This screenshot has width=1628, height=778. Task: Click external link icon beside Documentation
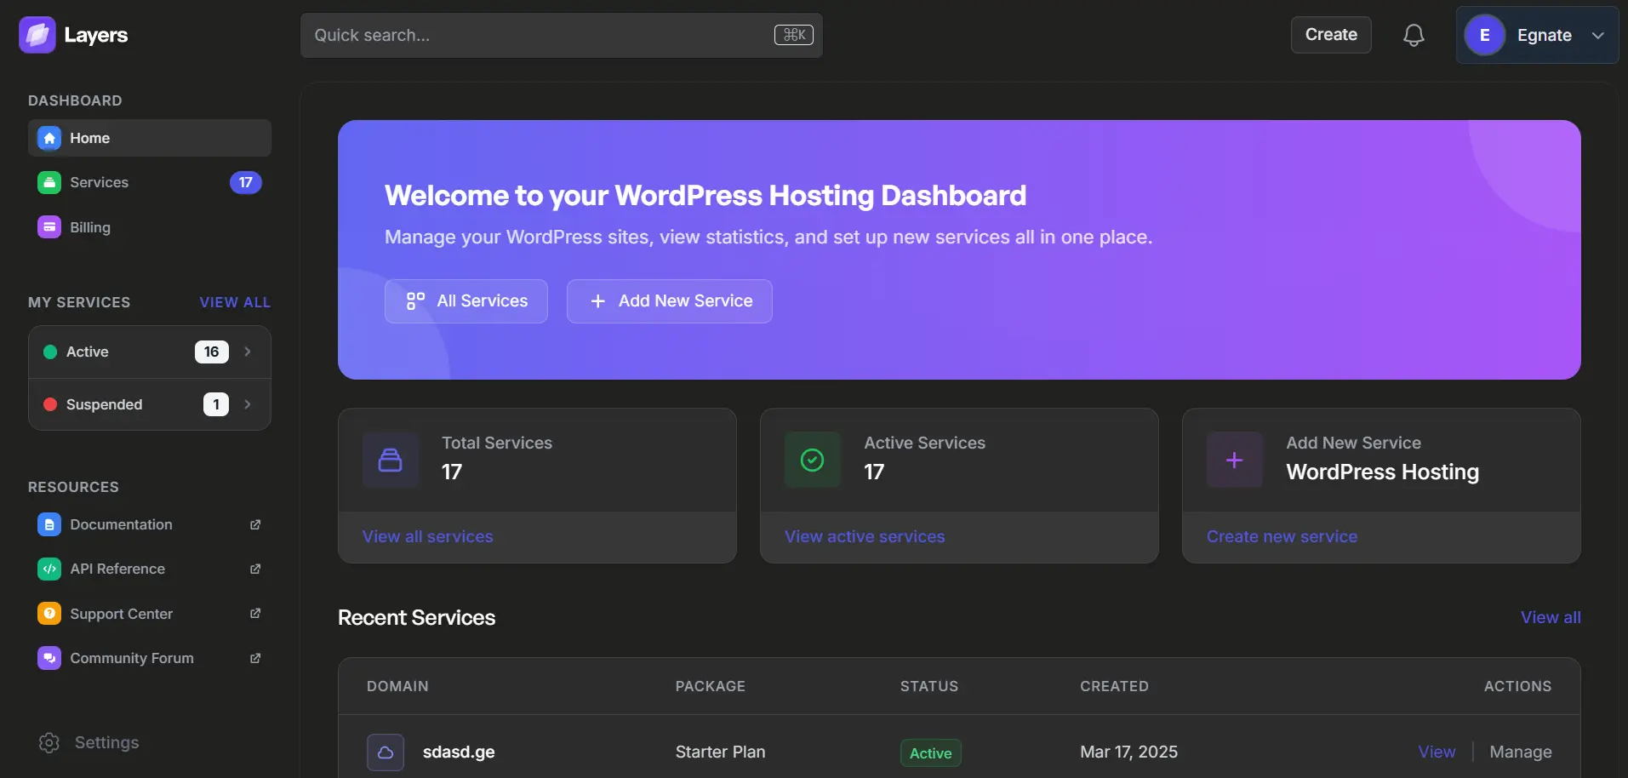pos(255,524)
